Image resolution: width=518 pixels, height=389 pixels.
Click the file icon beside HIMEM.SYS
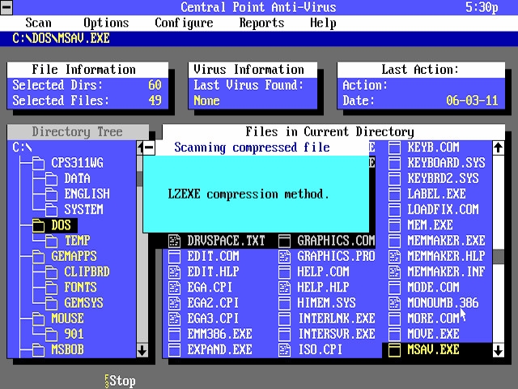coord(284,303)
